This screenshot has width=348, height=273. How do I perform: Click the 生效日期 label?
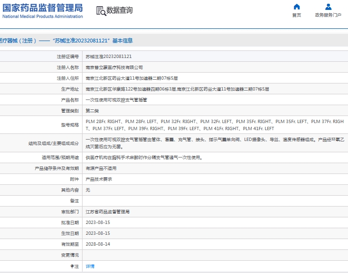(70, 233)
